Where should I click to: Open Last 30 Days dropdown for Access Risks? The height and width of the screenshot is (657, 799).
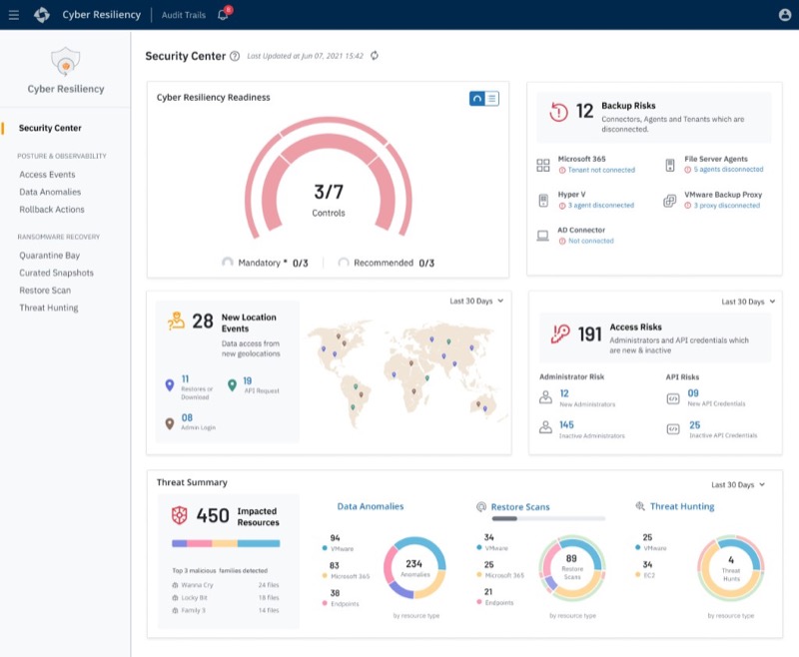click(748, 302)
